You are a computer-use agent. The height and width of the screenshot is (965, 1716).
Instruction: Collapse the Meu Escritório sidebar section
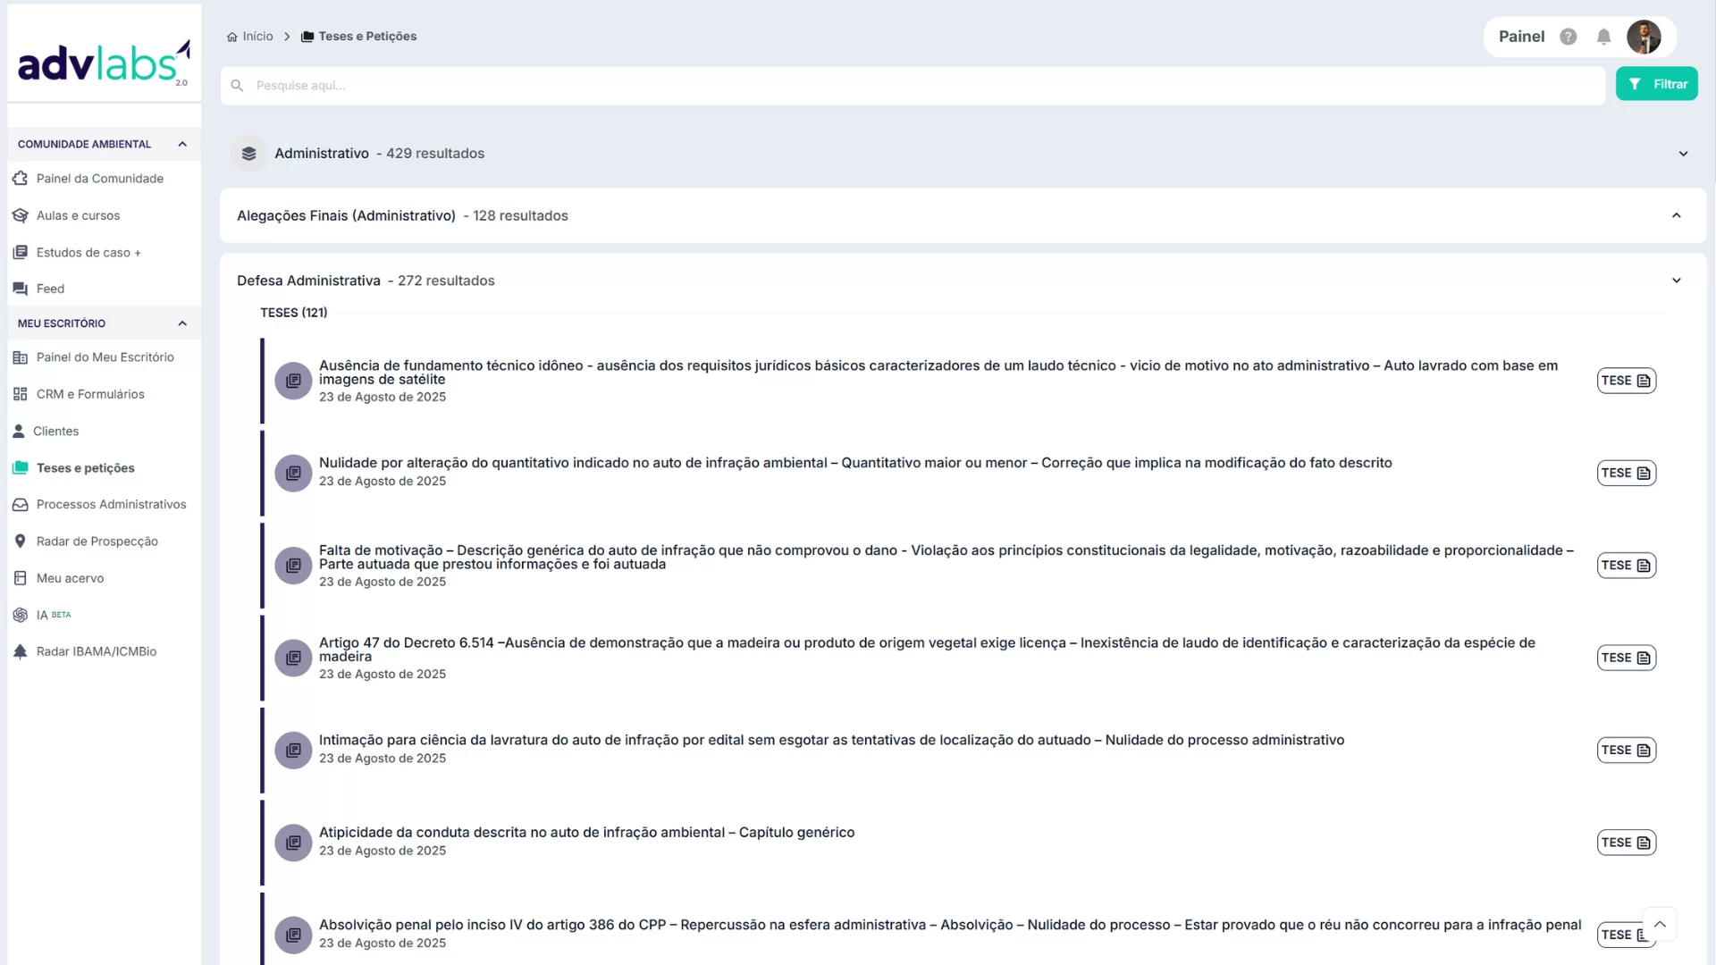click(182, 323)
